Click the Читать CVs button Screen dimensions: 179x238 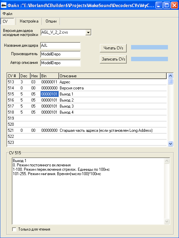tap(113, 48)
